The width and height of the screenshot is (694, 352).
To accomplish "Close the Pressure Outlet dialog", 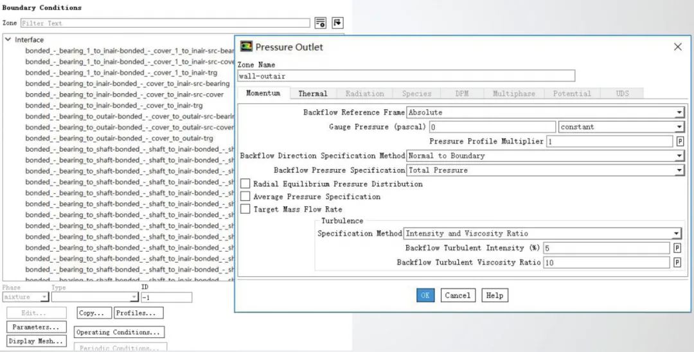I will [x=677, y=47].
